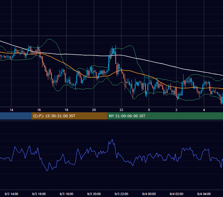Image resolution: width=223 pixels, height=197 pixels.
Task: Click the 9/4 02:00 time label
Action: click(176, 194)
